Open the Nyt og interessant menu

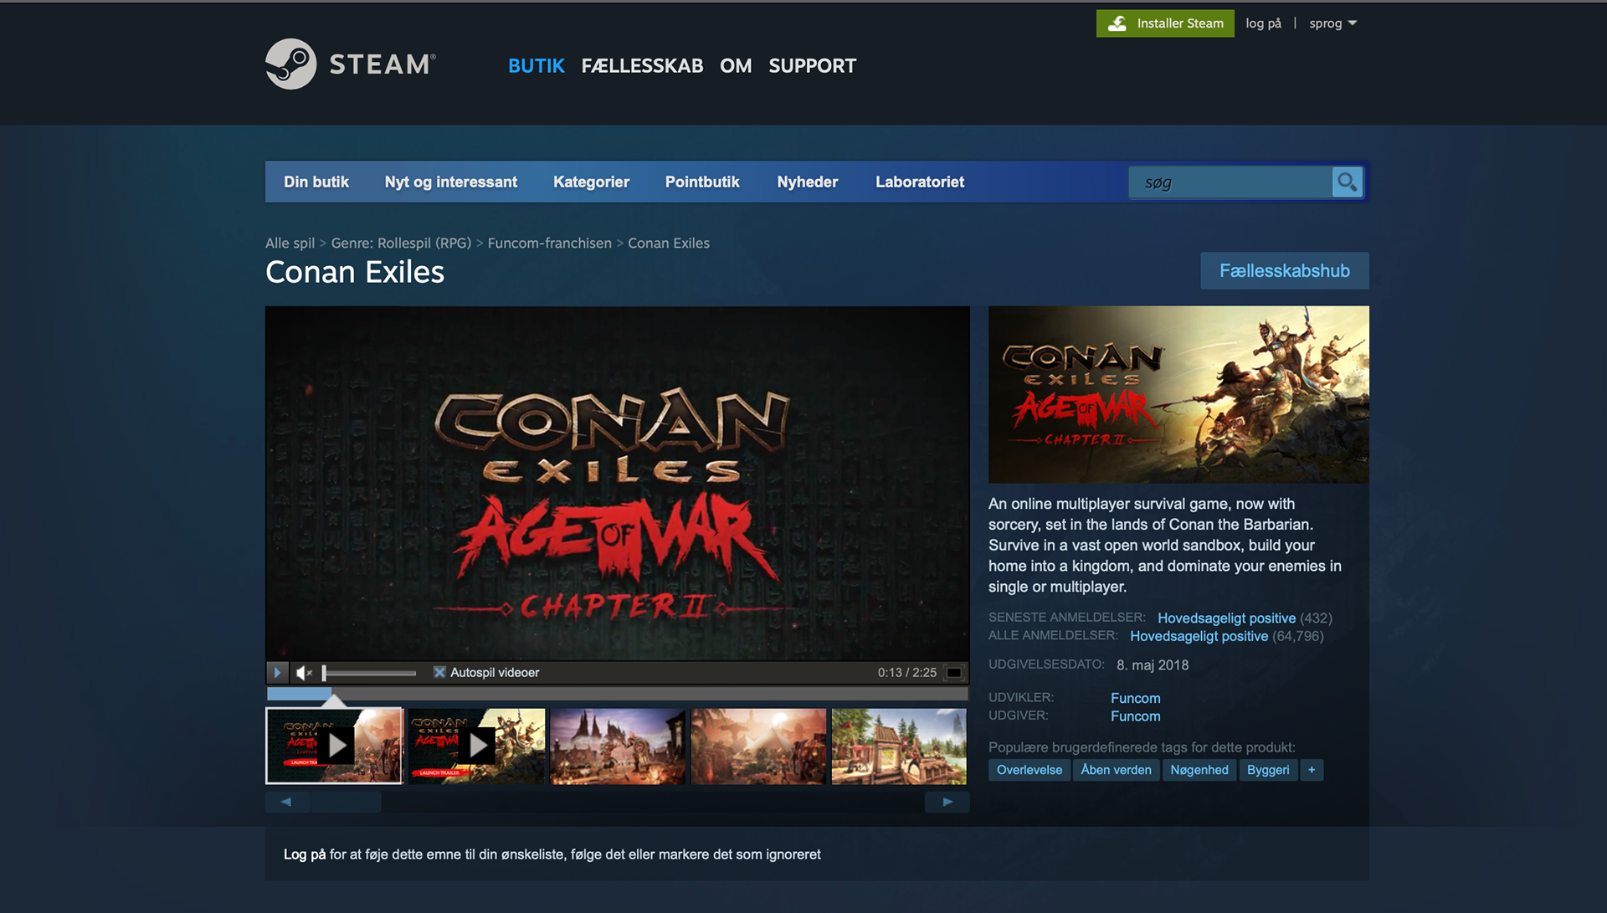450,182
